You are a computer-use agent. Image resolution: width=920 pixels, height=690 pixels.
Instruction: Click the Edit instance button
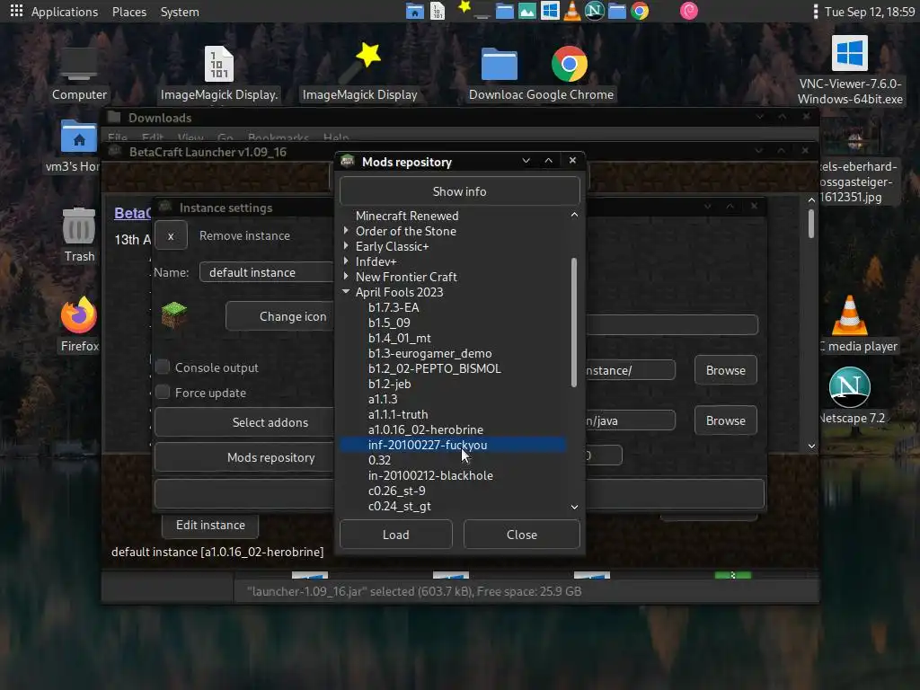click(210, 525)
